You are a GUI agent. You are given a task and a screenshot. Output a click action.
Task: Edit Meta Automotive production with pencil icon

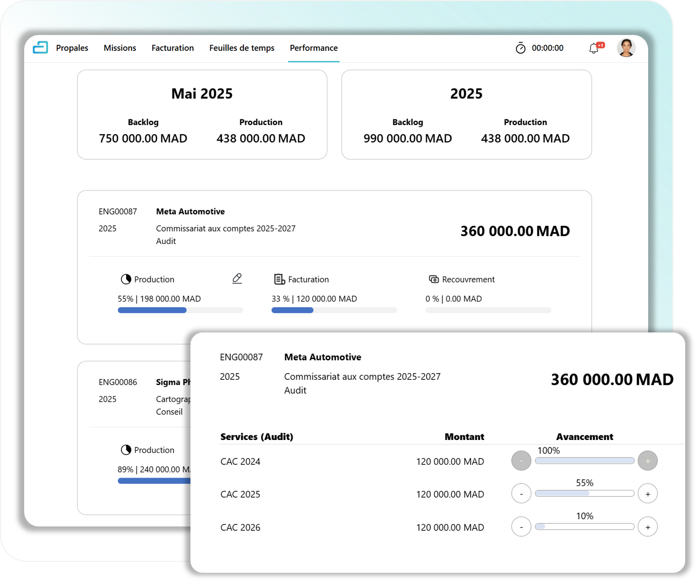click(237, 278)
